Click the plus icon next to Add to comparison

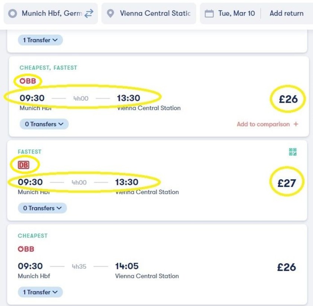pos(296,124)
